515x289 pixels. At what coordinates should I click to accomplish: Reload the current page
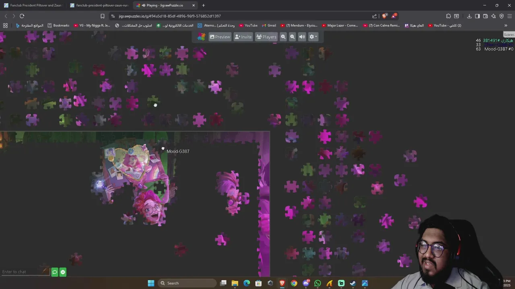coord(22,16)
